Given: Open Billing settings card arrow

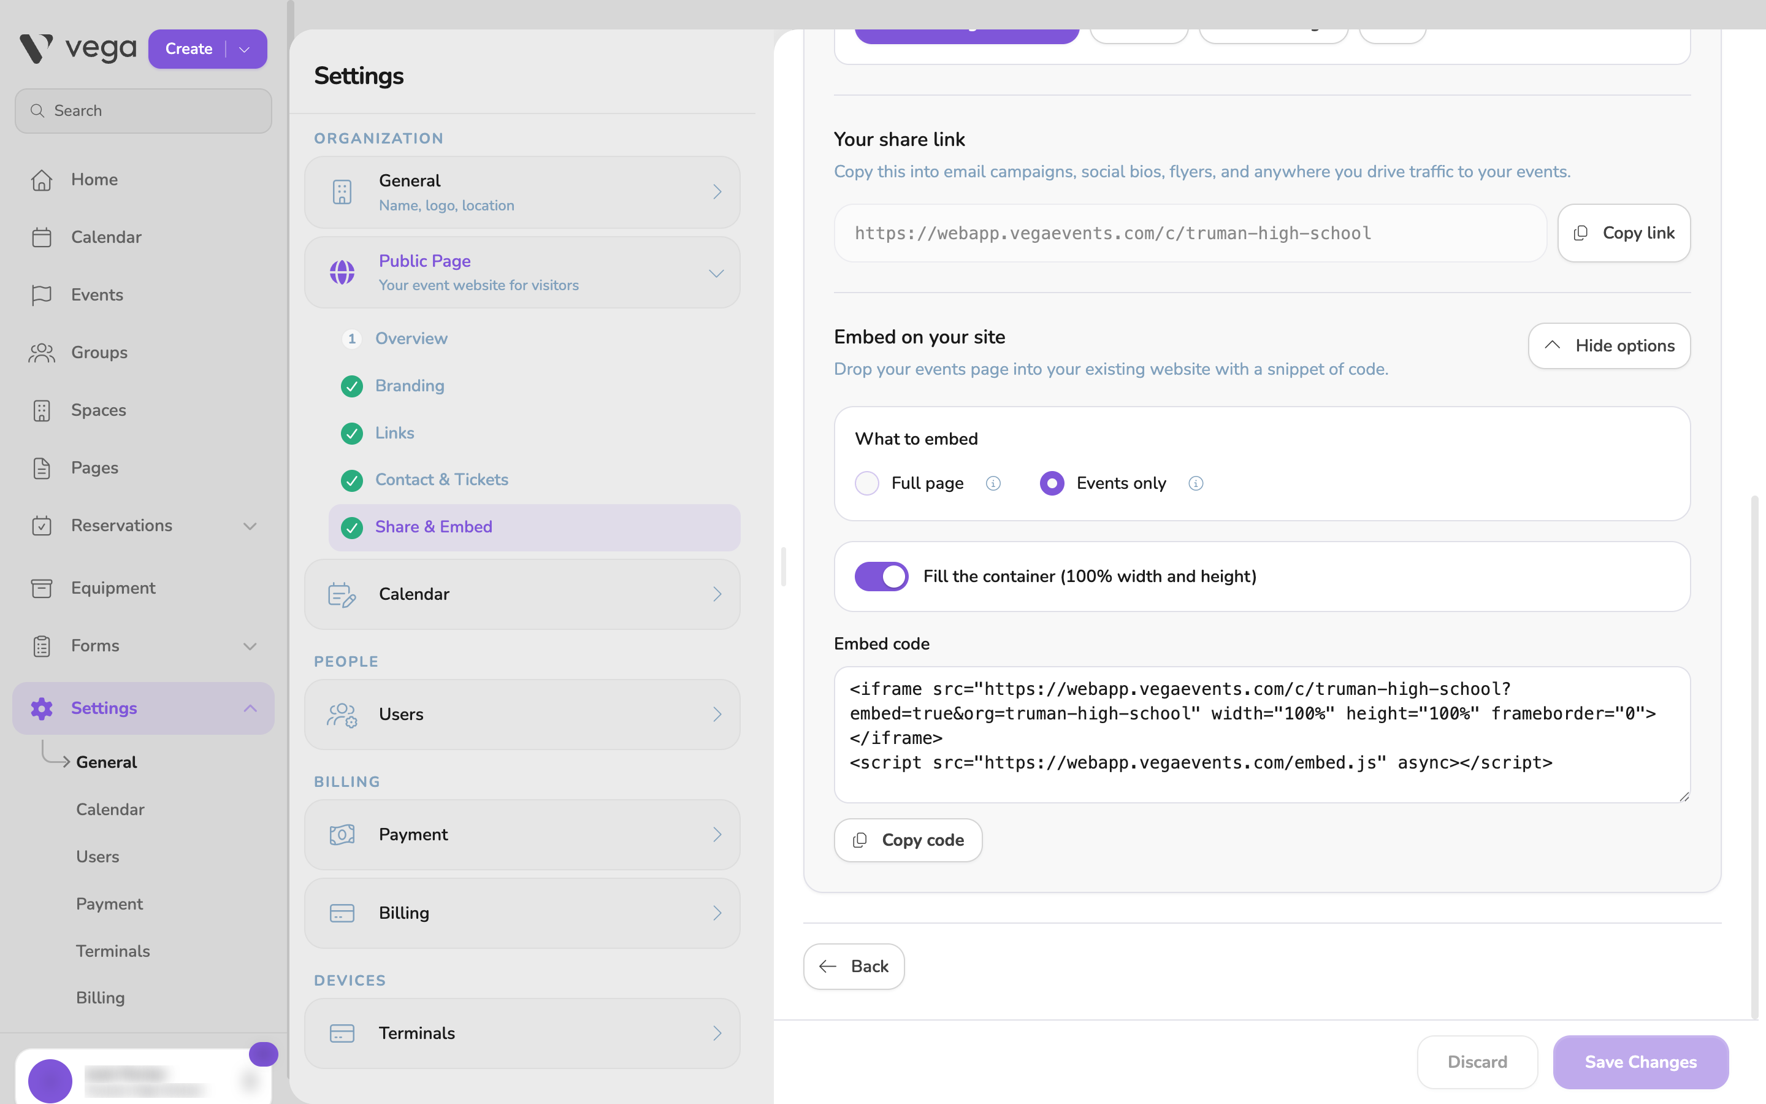Looking at the screenshot, I should point(717,913).
